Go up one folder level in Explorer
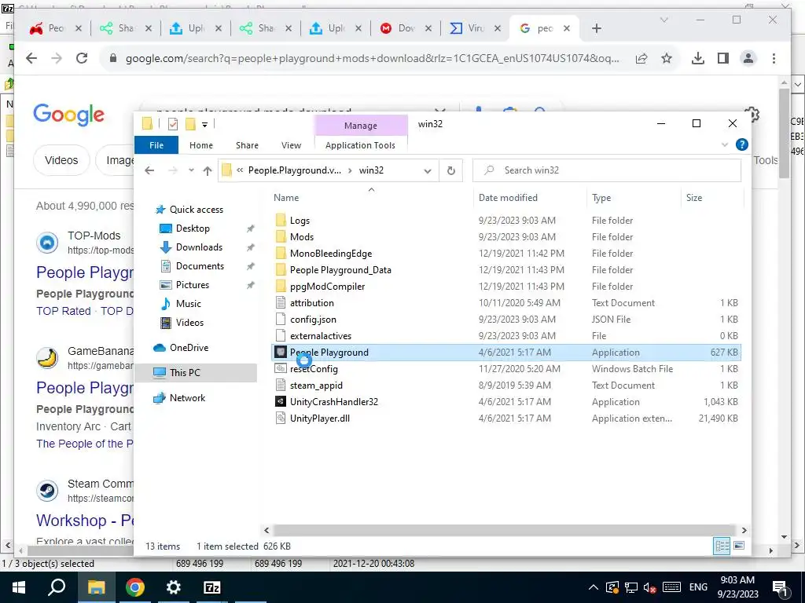Image resolution: width=805 pixels, height=603 pixels. (208, 170)
